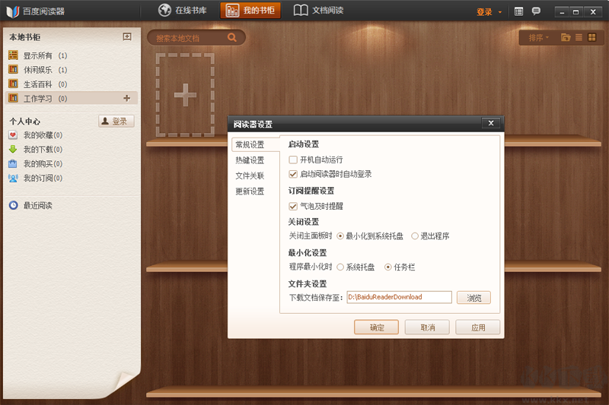
Task: Click the 取消 cancel button
Action: (427, 327)
